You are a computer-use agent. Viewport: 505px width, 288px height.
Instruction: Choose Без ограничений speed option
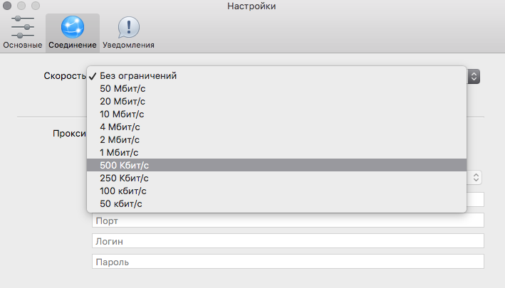tap(276, 76)
